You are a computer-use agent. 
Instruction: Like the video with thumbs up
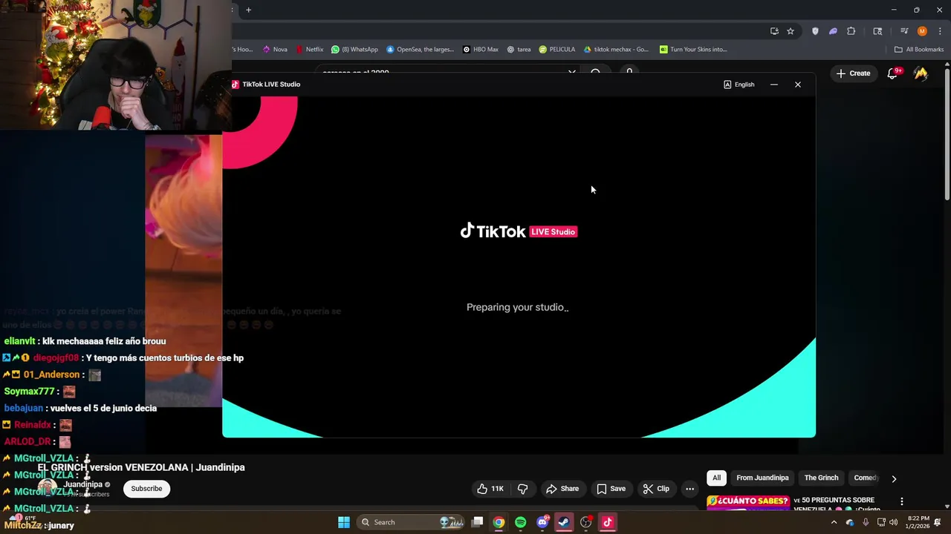490,489
